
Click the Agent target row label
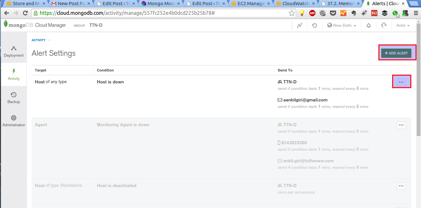coord(41,125)
